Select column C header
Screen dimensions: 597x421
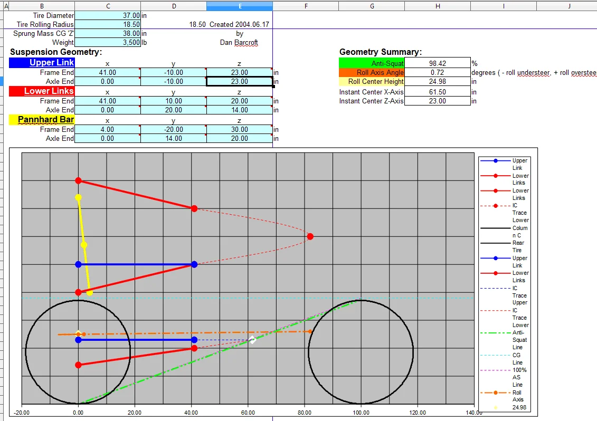[x=108, y=6]
